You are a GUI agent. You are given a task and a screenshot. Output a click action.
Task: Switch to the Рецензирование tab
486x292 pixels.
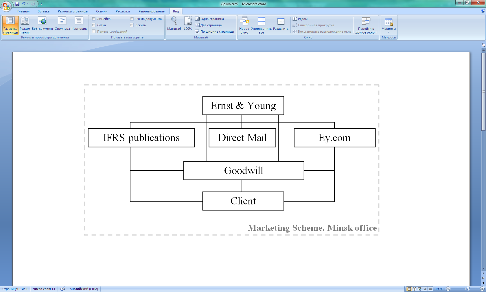(151, 11)
